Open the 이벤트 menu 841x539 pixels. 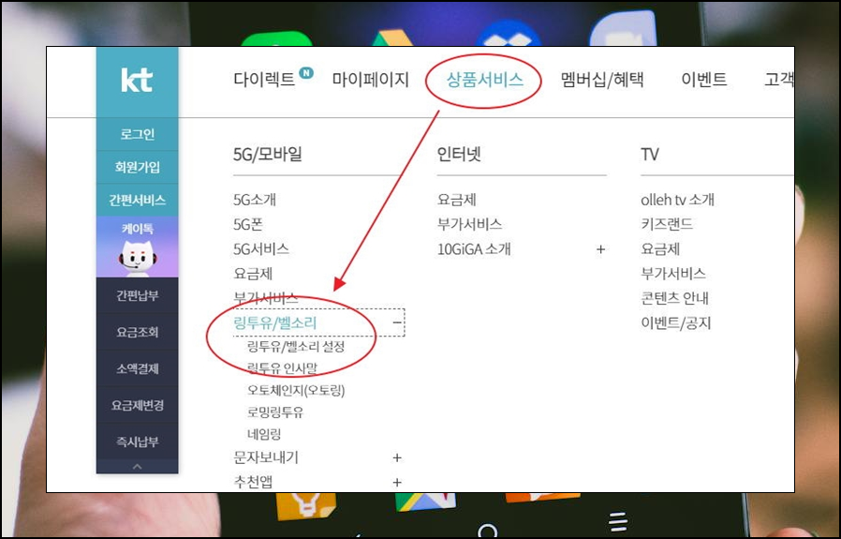[x=703, y=80]
